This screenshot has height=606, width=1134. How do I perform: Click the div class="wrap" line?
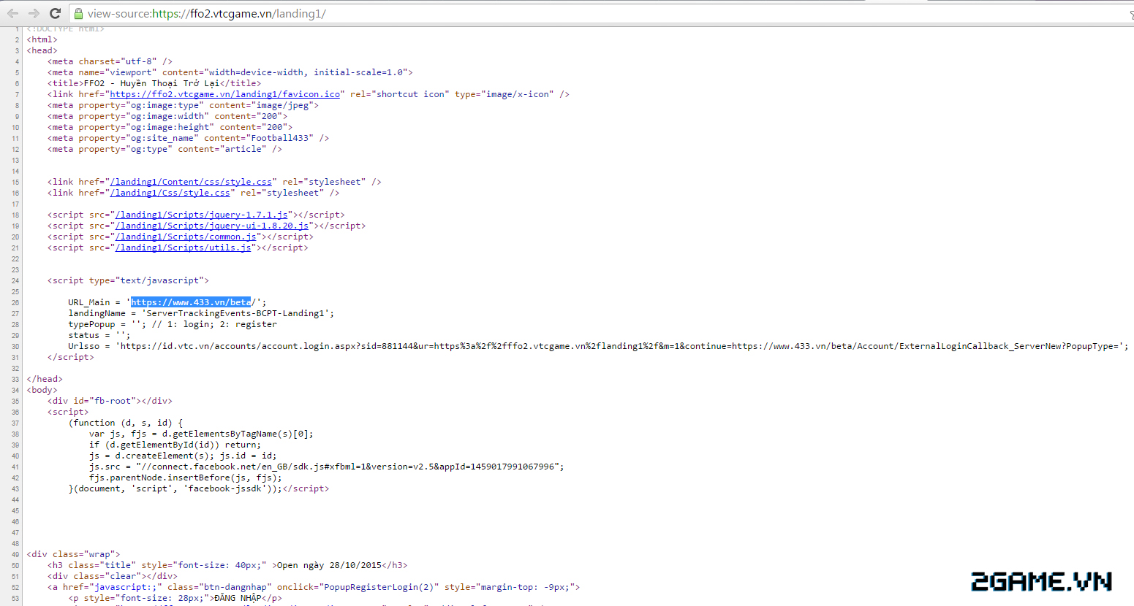[73, 554]
